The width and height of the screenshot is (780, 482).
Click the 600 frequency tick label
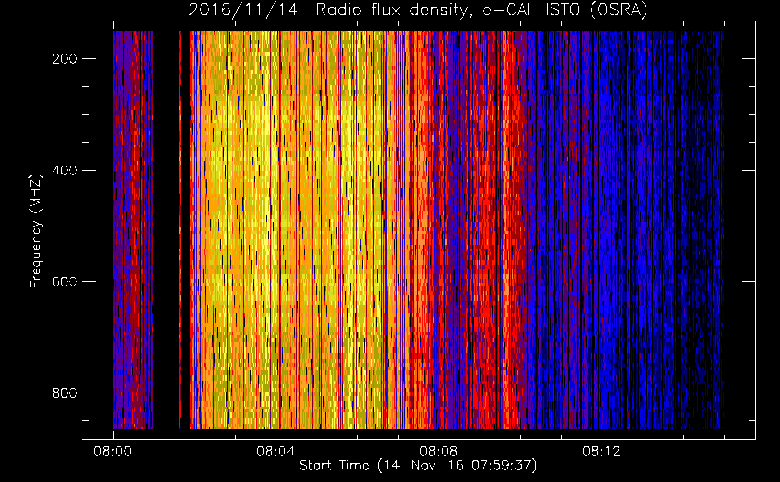click(65, 281)
